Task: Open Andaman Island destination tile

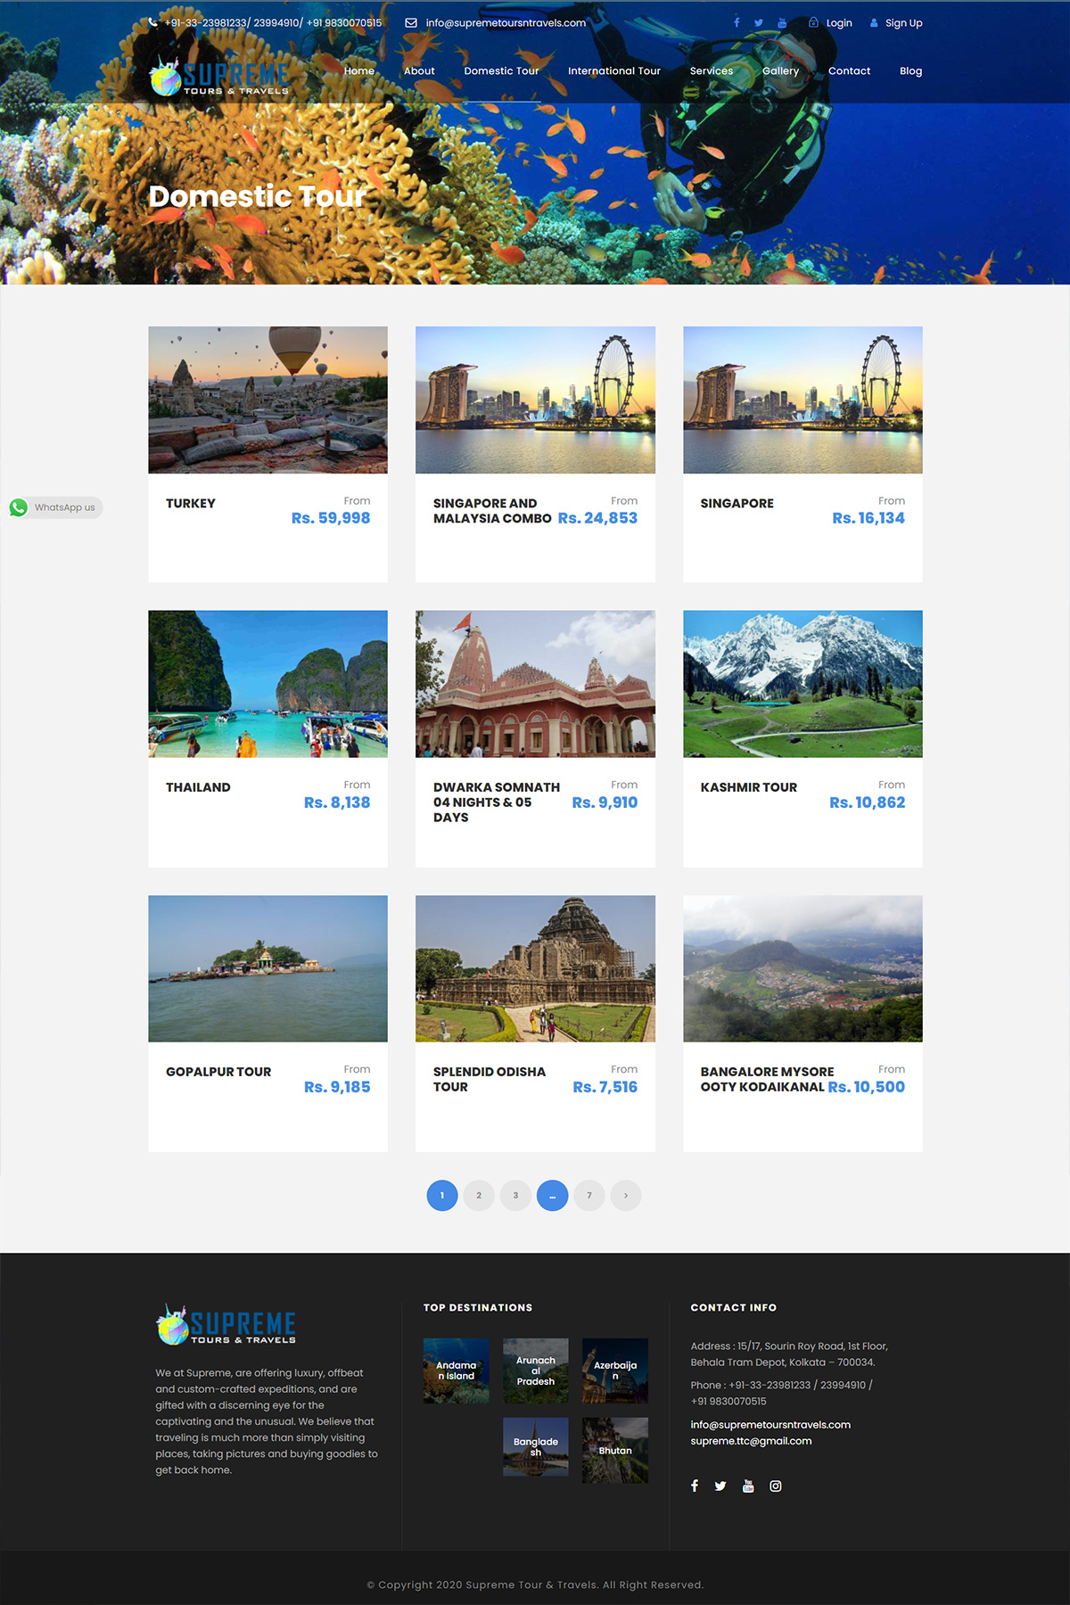Action: click(457, 1370)
